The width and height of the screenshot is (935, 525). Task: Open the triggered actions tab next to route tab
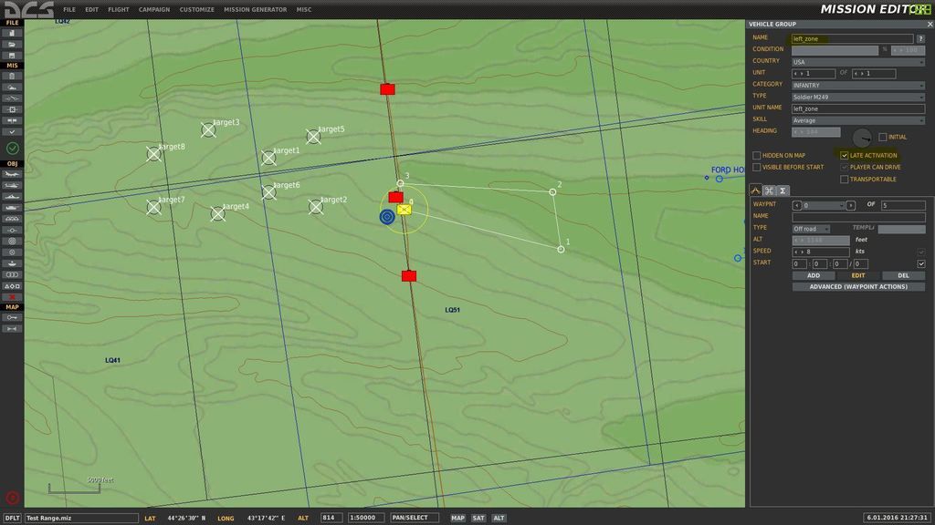[x=770, y=190]
